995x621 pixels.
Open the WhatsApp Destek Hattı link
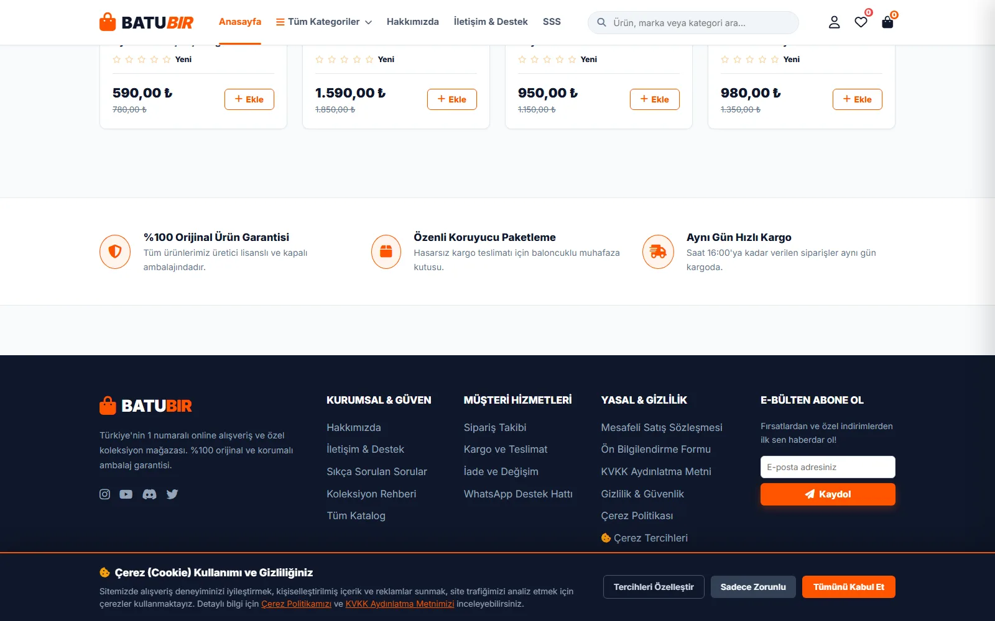[x=518, y=494]
